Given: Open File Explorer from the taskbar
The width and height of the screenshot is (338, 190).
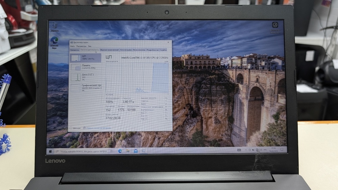Looking at the screenshot, I should click(x=128, y=151).
